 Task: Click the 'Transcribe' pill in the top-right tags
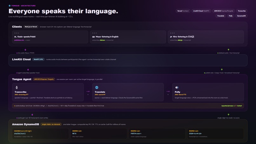242,11
